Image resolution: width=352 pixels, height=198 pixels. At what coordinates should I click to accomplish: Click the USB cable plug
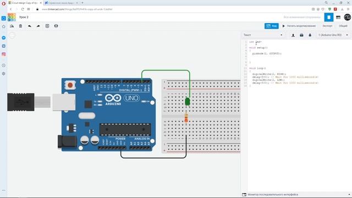click(x=21, y=102)
